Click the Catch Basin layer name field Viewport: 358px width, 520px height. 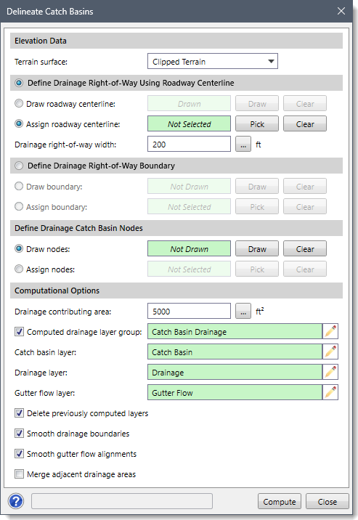coord(235,352)
